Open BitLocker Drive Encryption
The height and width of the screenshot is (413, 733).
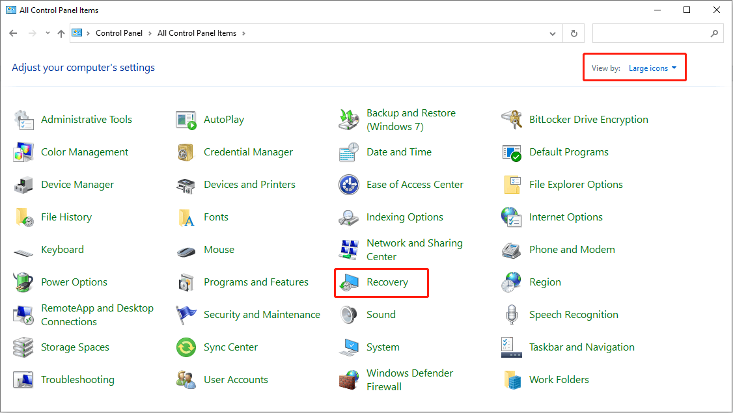588,120
